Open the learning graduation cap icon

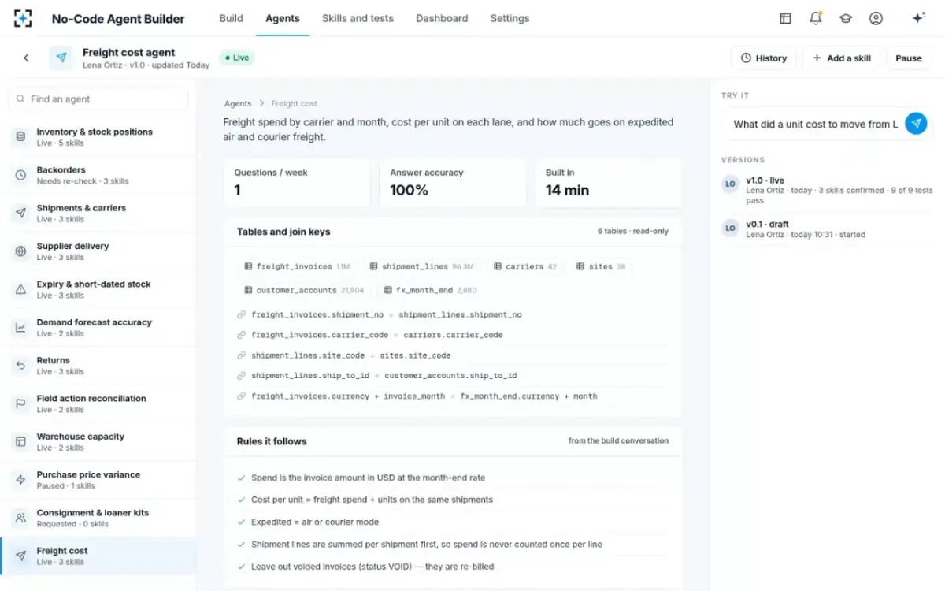coord(846,18)
